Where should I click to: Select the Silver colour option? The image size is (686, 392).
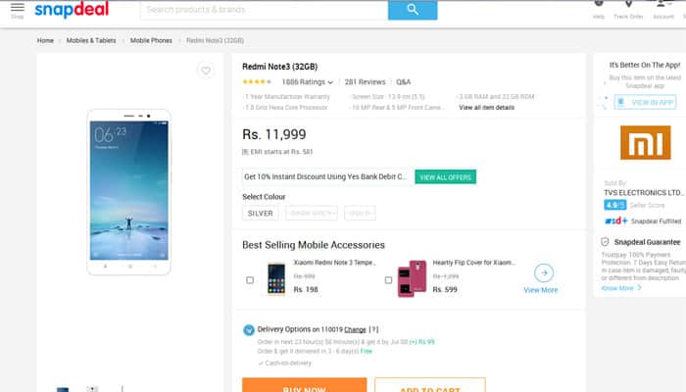pyautogui.click(x=261, y=213)
